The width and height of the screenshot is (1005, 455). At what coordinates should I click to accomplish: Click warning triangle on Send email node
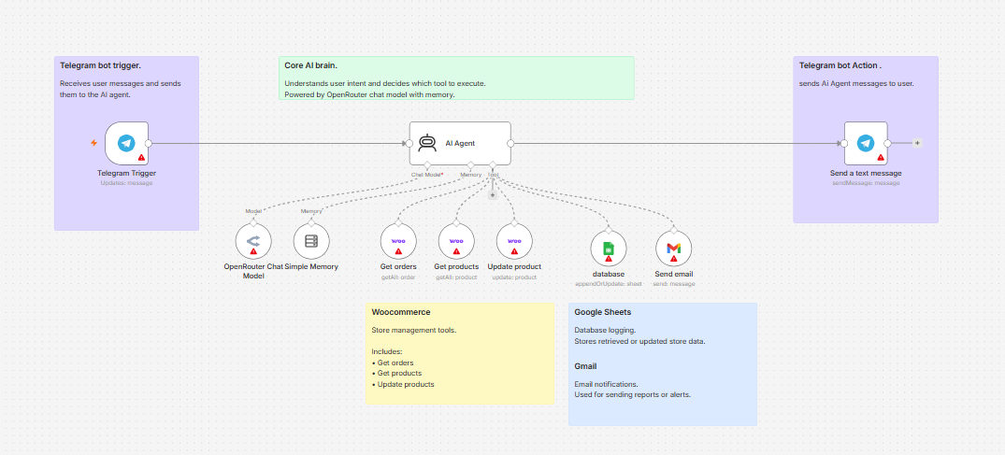[674, 259]
